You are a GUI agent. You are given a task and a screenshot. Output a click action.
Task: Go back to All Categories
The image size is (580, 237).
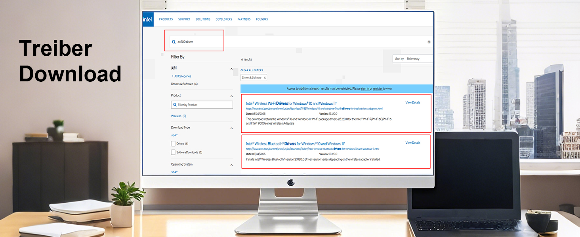(182, 76)
